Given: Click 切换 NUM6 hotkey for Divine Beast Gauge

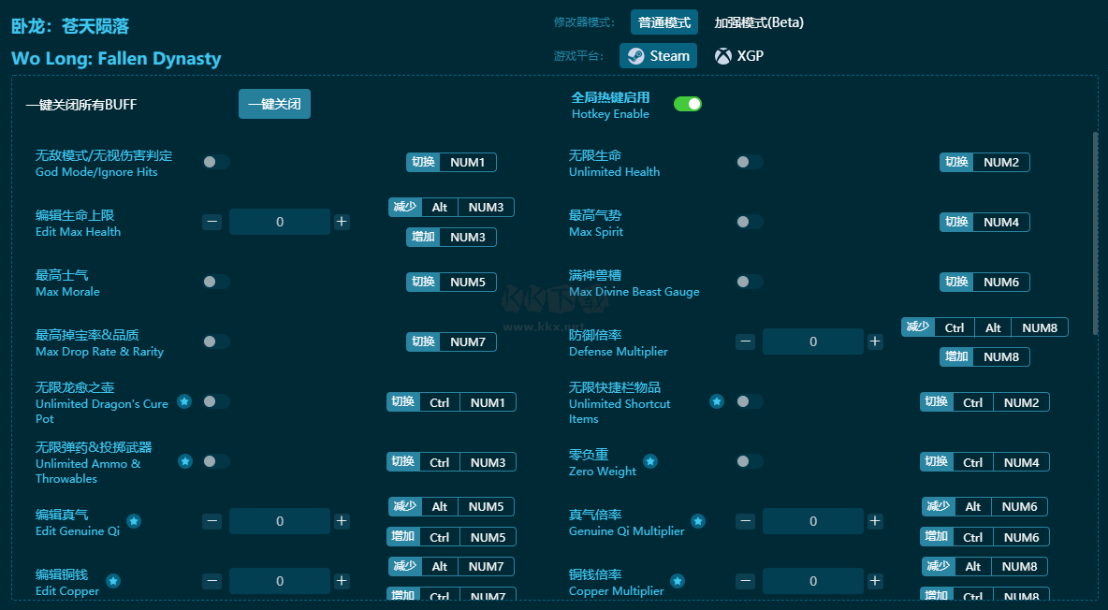Looking at the screenshot, I should point(984,282).
